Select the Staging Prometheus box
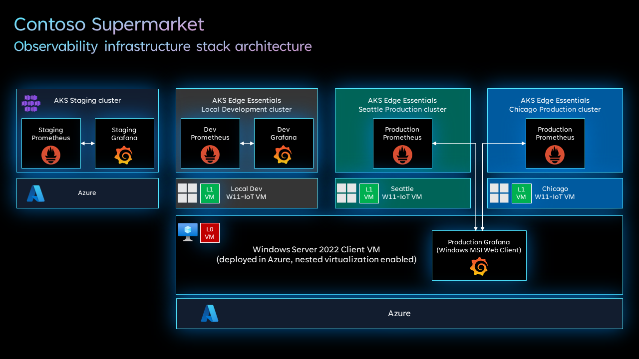This screenshot has width=639, height=359. tap(51, 143)
